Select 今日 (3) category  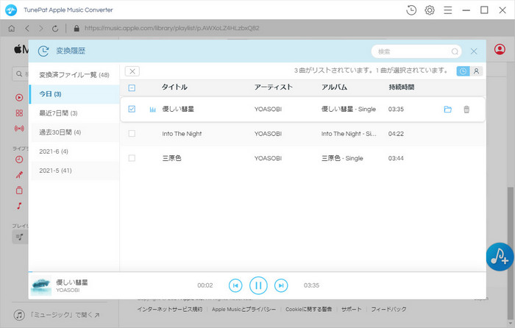click(x=74, y=94)
